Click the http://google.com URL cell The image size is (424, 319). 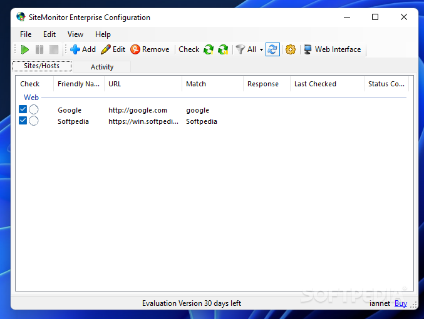tap(138, 110)
